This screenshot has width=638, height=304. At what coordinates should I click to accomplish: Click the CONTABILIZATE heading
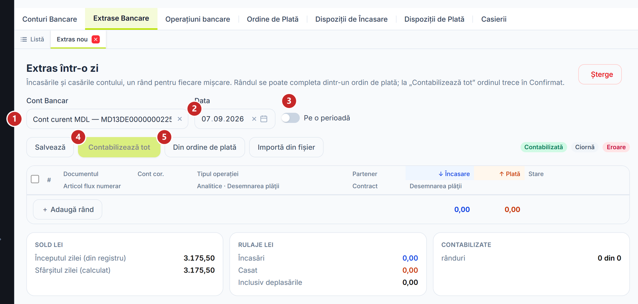(x=466, y=245)
